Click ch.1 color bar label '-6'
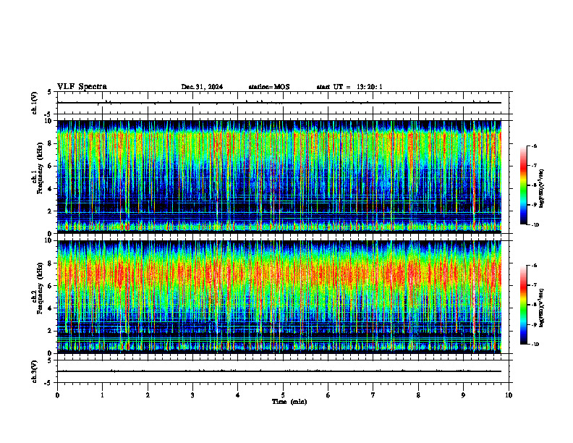 click(533, 145)
